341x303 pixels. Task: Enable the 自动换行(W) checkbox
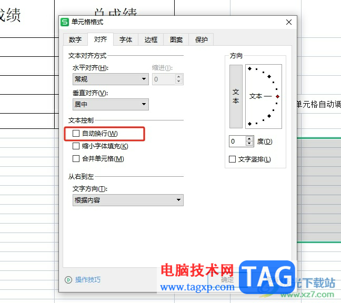pos(76,134)
